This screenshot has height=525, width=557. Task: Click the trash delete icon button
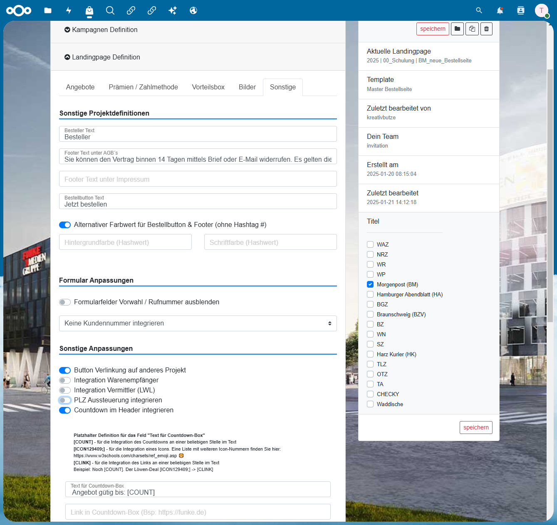pyautogui.click(x=487, y=29)
